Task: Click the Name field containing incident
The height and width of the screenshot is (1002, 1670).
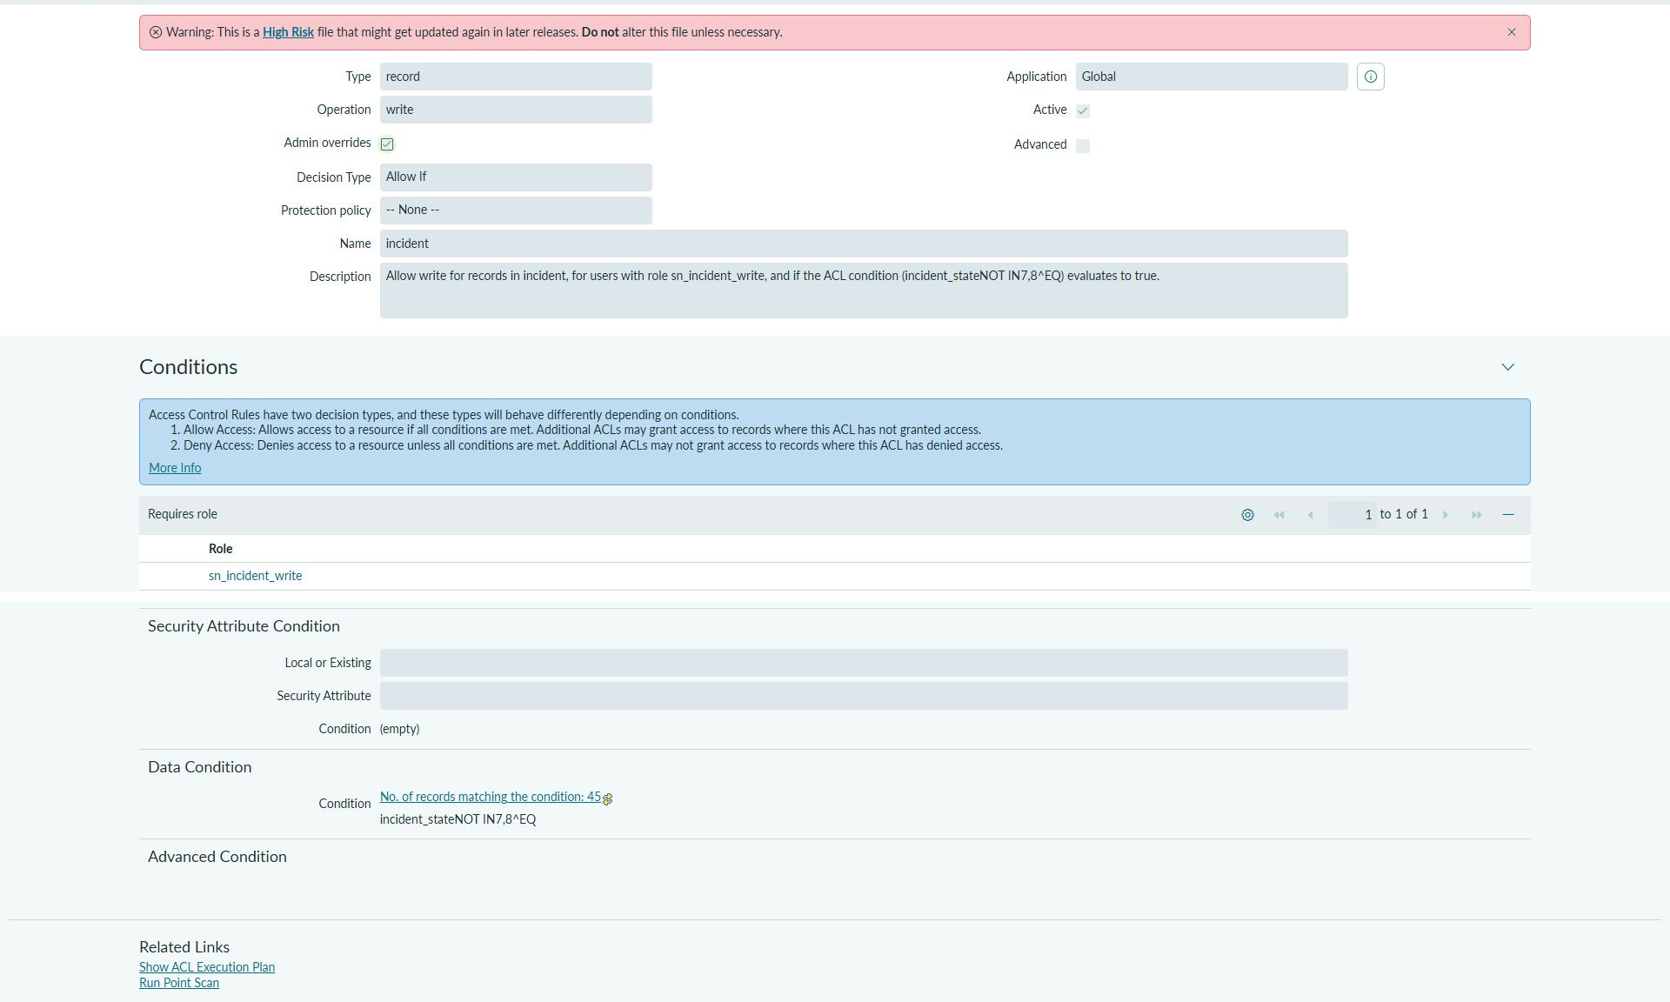Action: click(864, 244)
